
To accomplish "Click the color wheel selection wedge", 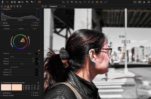I will tap(23, 40).
